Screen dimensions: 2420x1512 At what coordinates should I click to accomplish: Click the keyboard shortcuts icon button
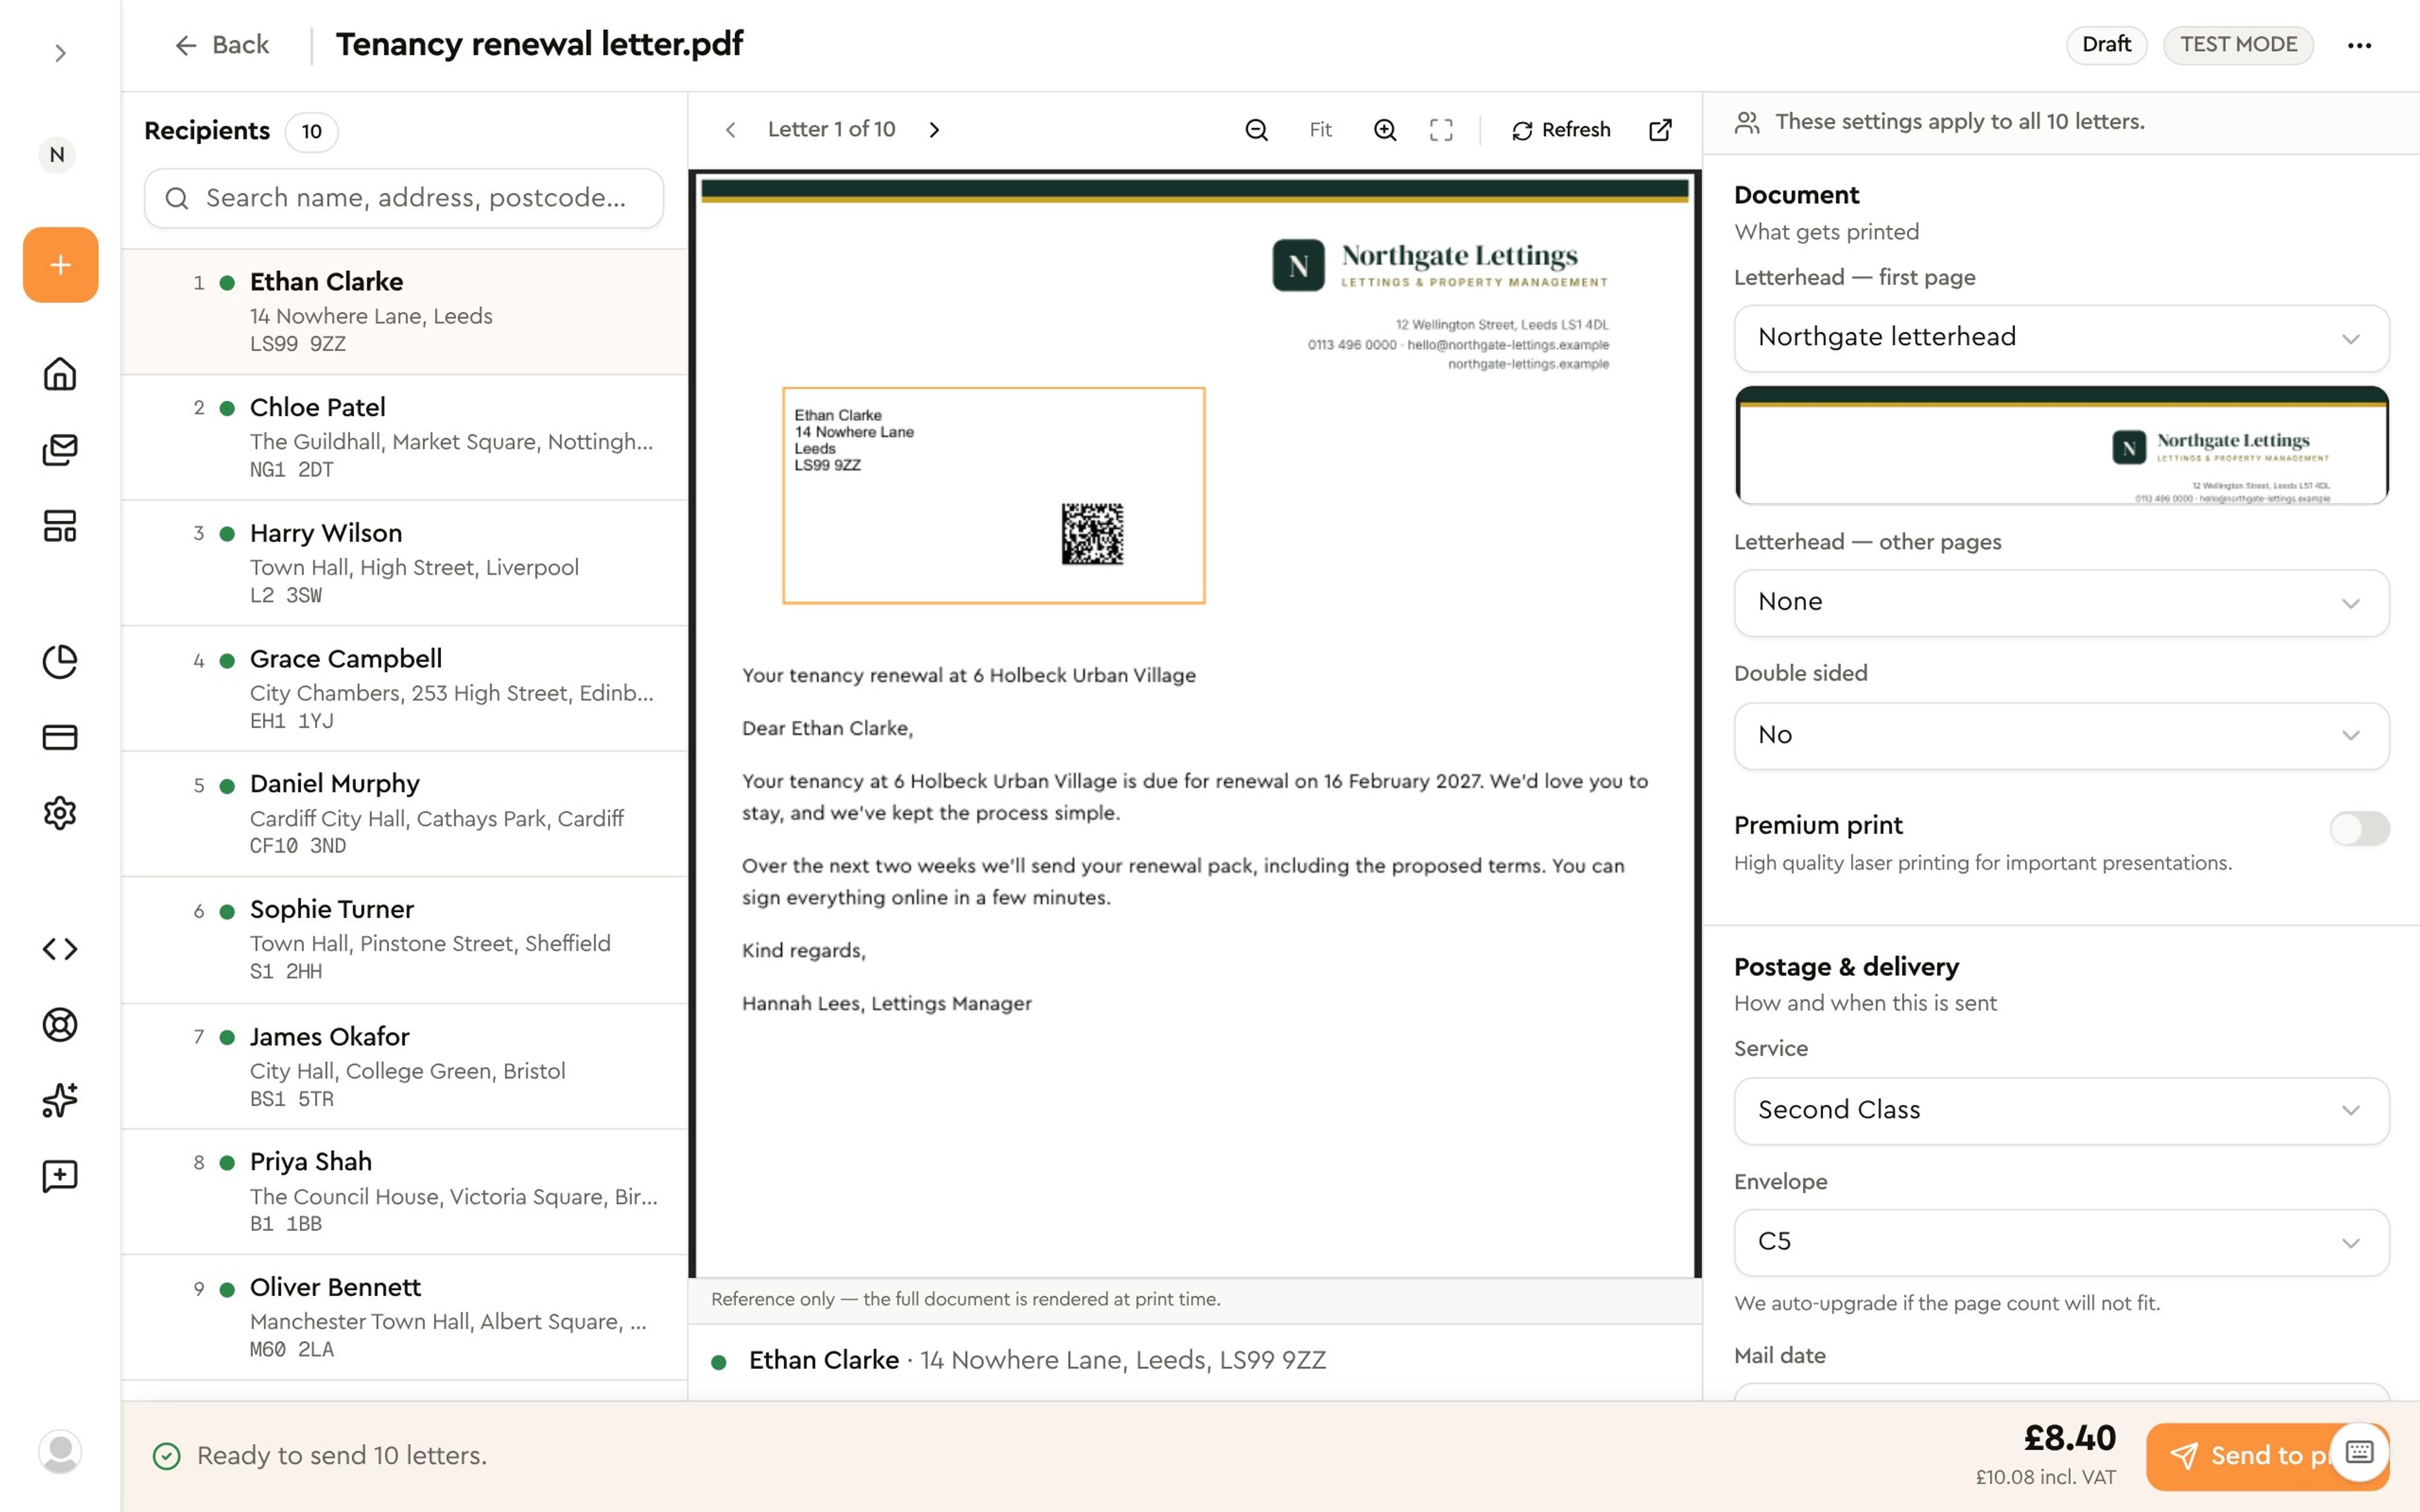click(x=2359, y=1451)
